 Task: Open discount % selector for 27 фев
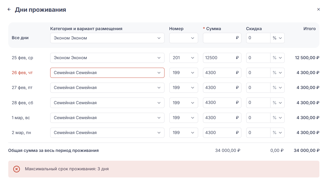pyautogui.click(x=277, y=88)
